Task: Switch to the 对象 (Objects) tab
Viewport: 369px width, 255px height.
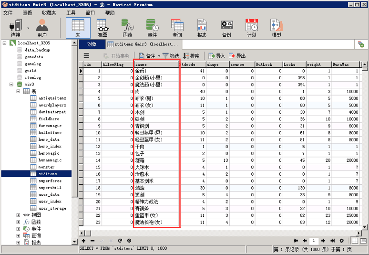Action: 92,44
